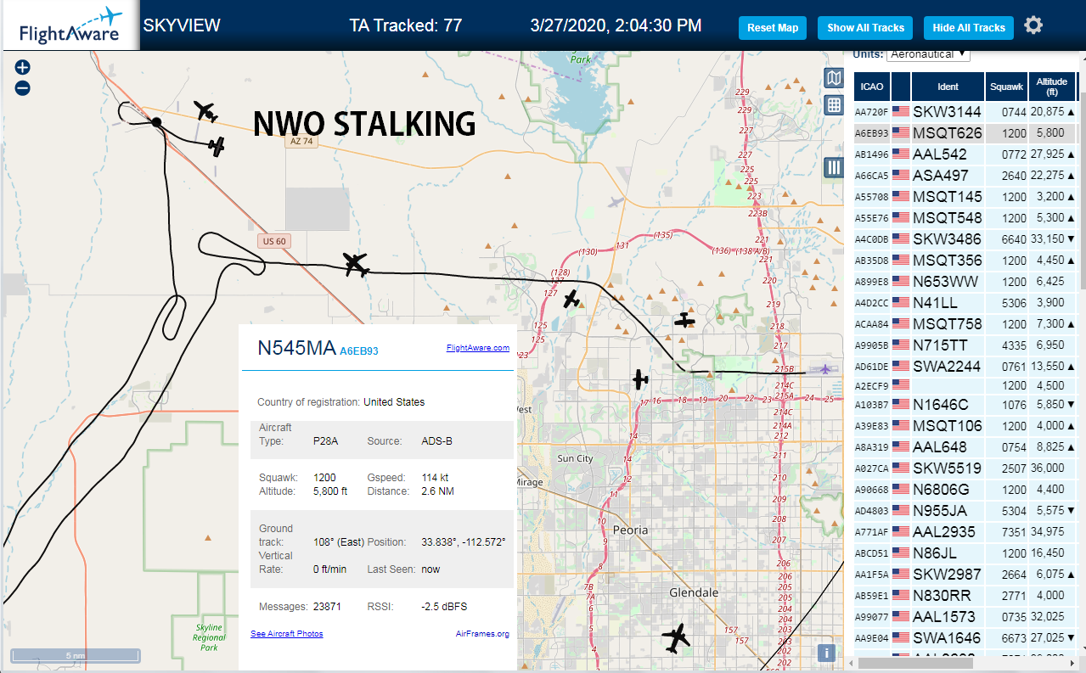
Task: Select the AAL1573 row
Action: tap(965, 617)
